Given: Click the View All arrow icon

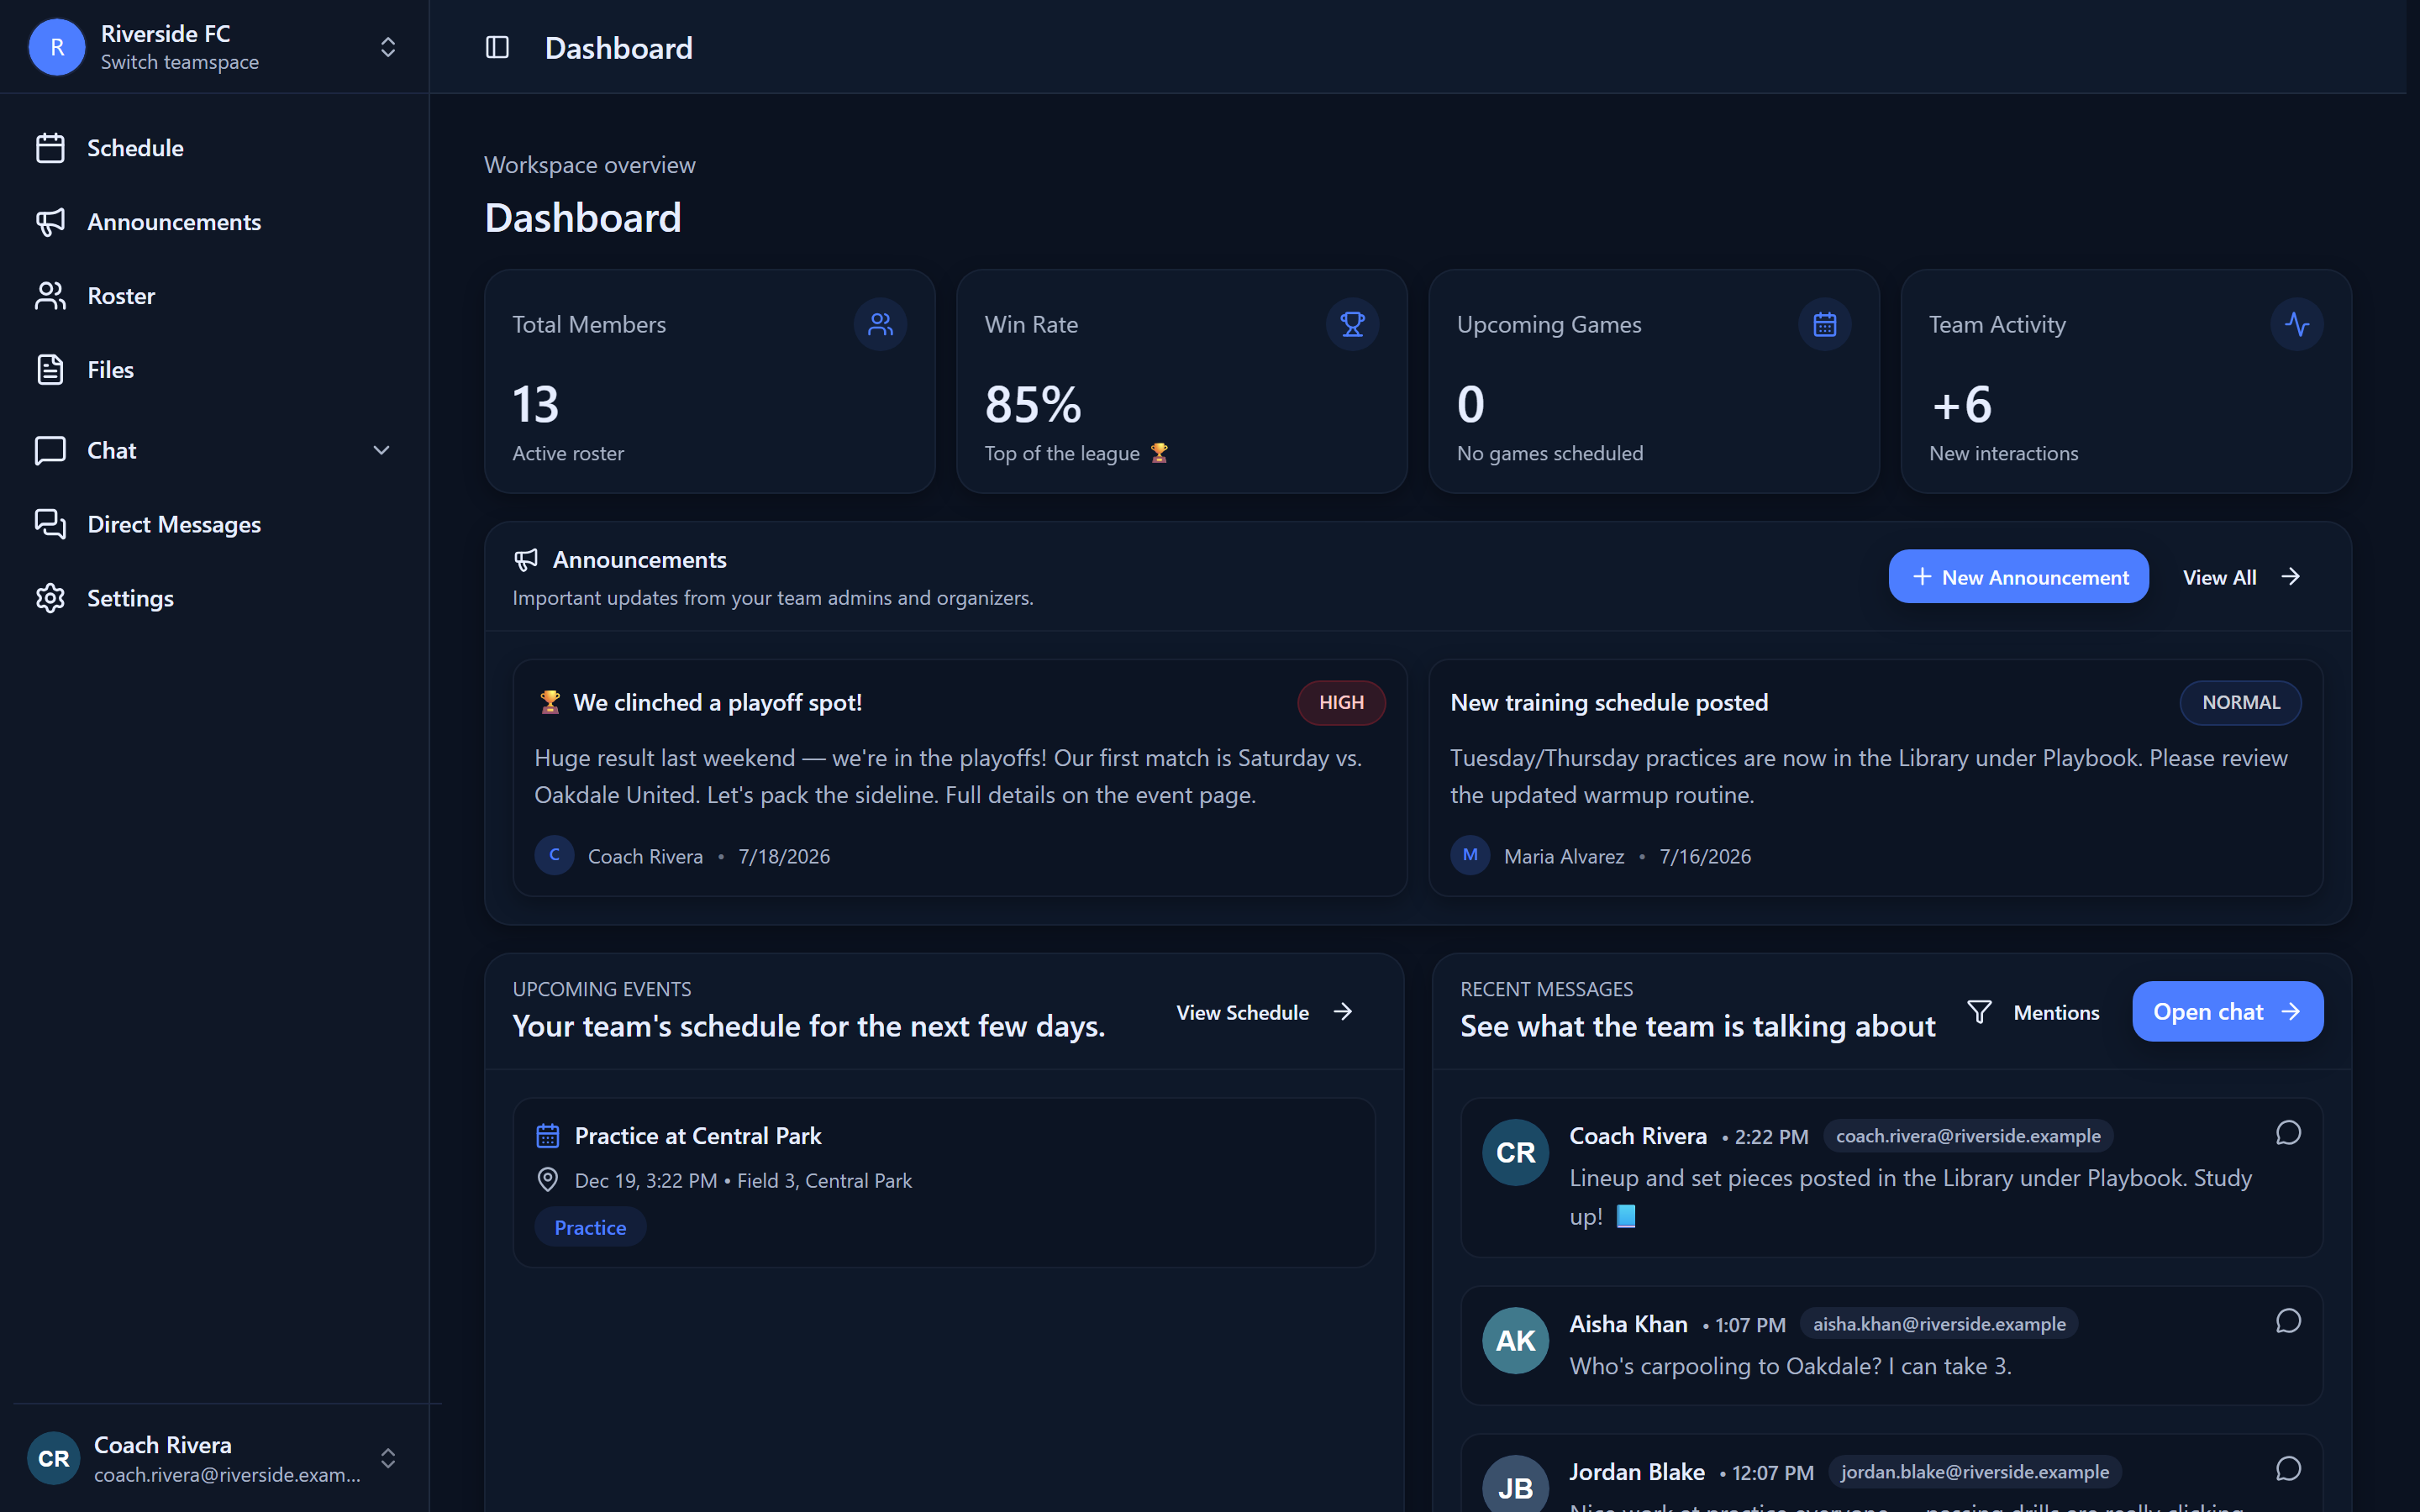Looking at the screenshot, I should tap(2291, 577).
